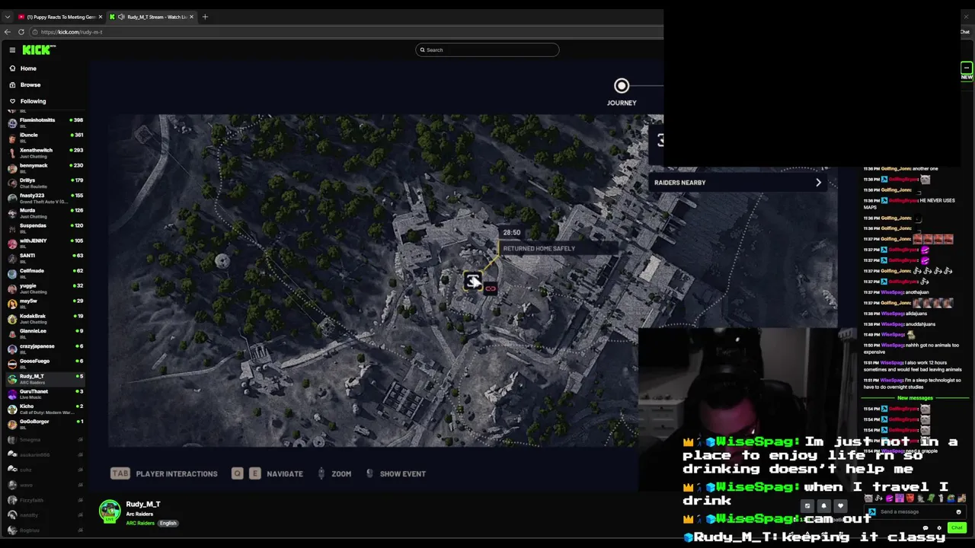Mute the Rudy_M_T tab audio icon

121,17
